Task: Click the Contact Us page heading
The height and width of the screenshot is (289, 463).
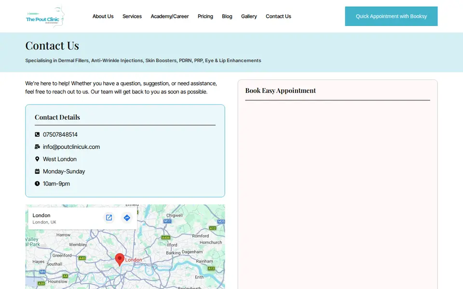Action: tap(52, 45)
